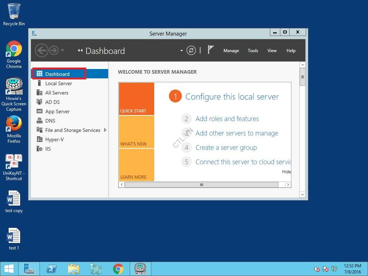Select Local Server in the sidebar

click(x=58, y=83)
